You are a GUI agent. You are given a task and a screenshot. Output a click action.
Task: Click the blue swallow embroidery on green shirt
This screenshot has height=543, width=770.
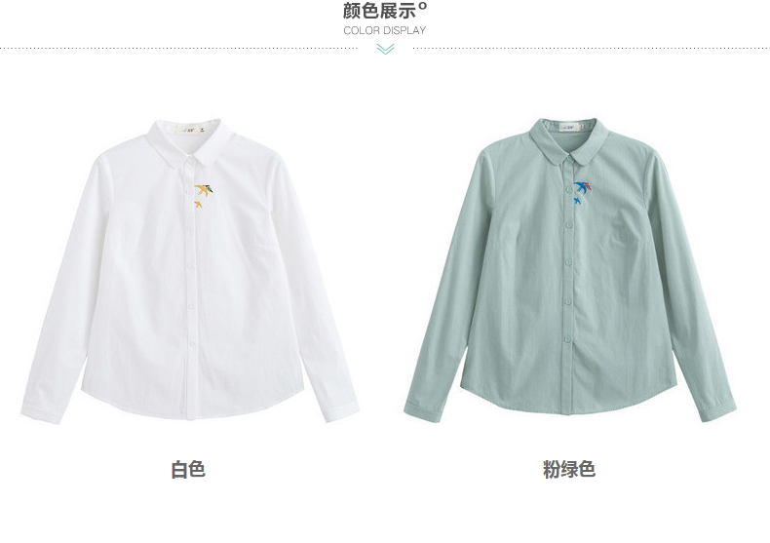583,188
